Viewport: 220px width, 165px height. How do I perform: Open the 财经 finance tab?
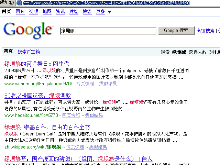(74, 11)
